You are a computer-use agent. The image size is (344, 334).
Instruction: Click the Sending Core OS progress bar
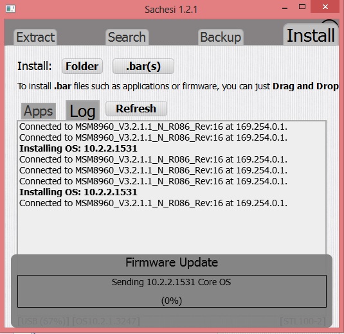pyautogui.click(x=172, y=291)
